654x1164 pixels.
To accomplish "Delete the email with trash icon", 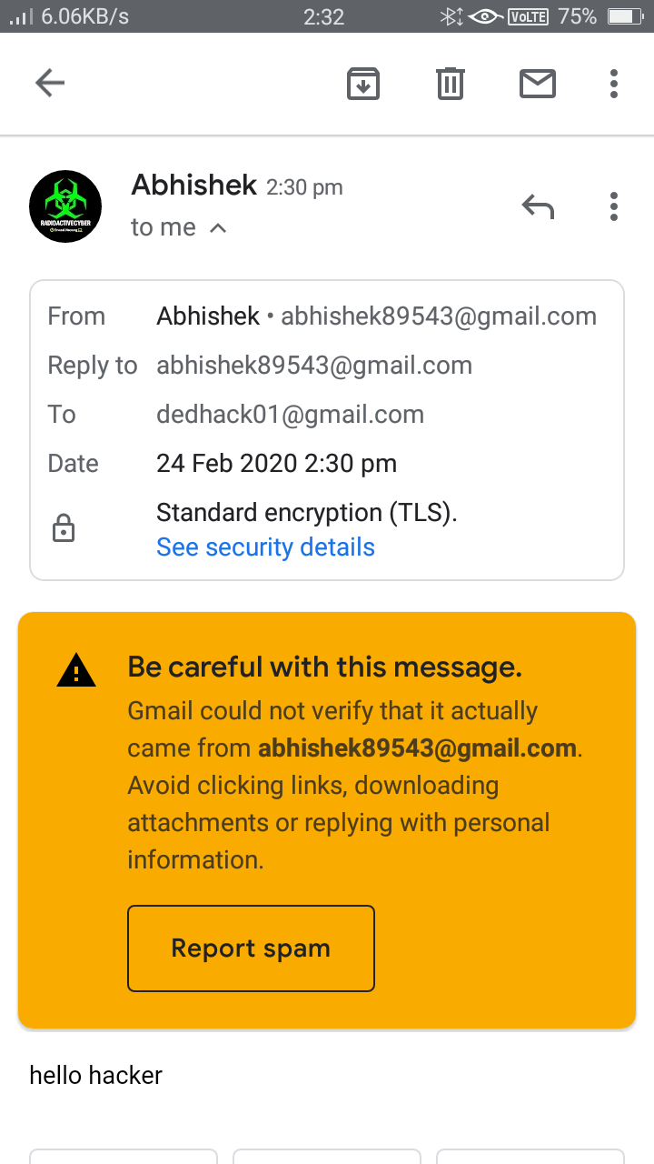I will point(450,84).
